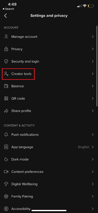Click the vertical scrollbar on right edge
The height and width of the screenshot is (213, 98).
pyautogui.click(x=97, y=66)
